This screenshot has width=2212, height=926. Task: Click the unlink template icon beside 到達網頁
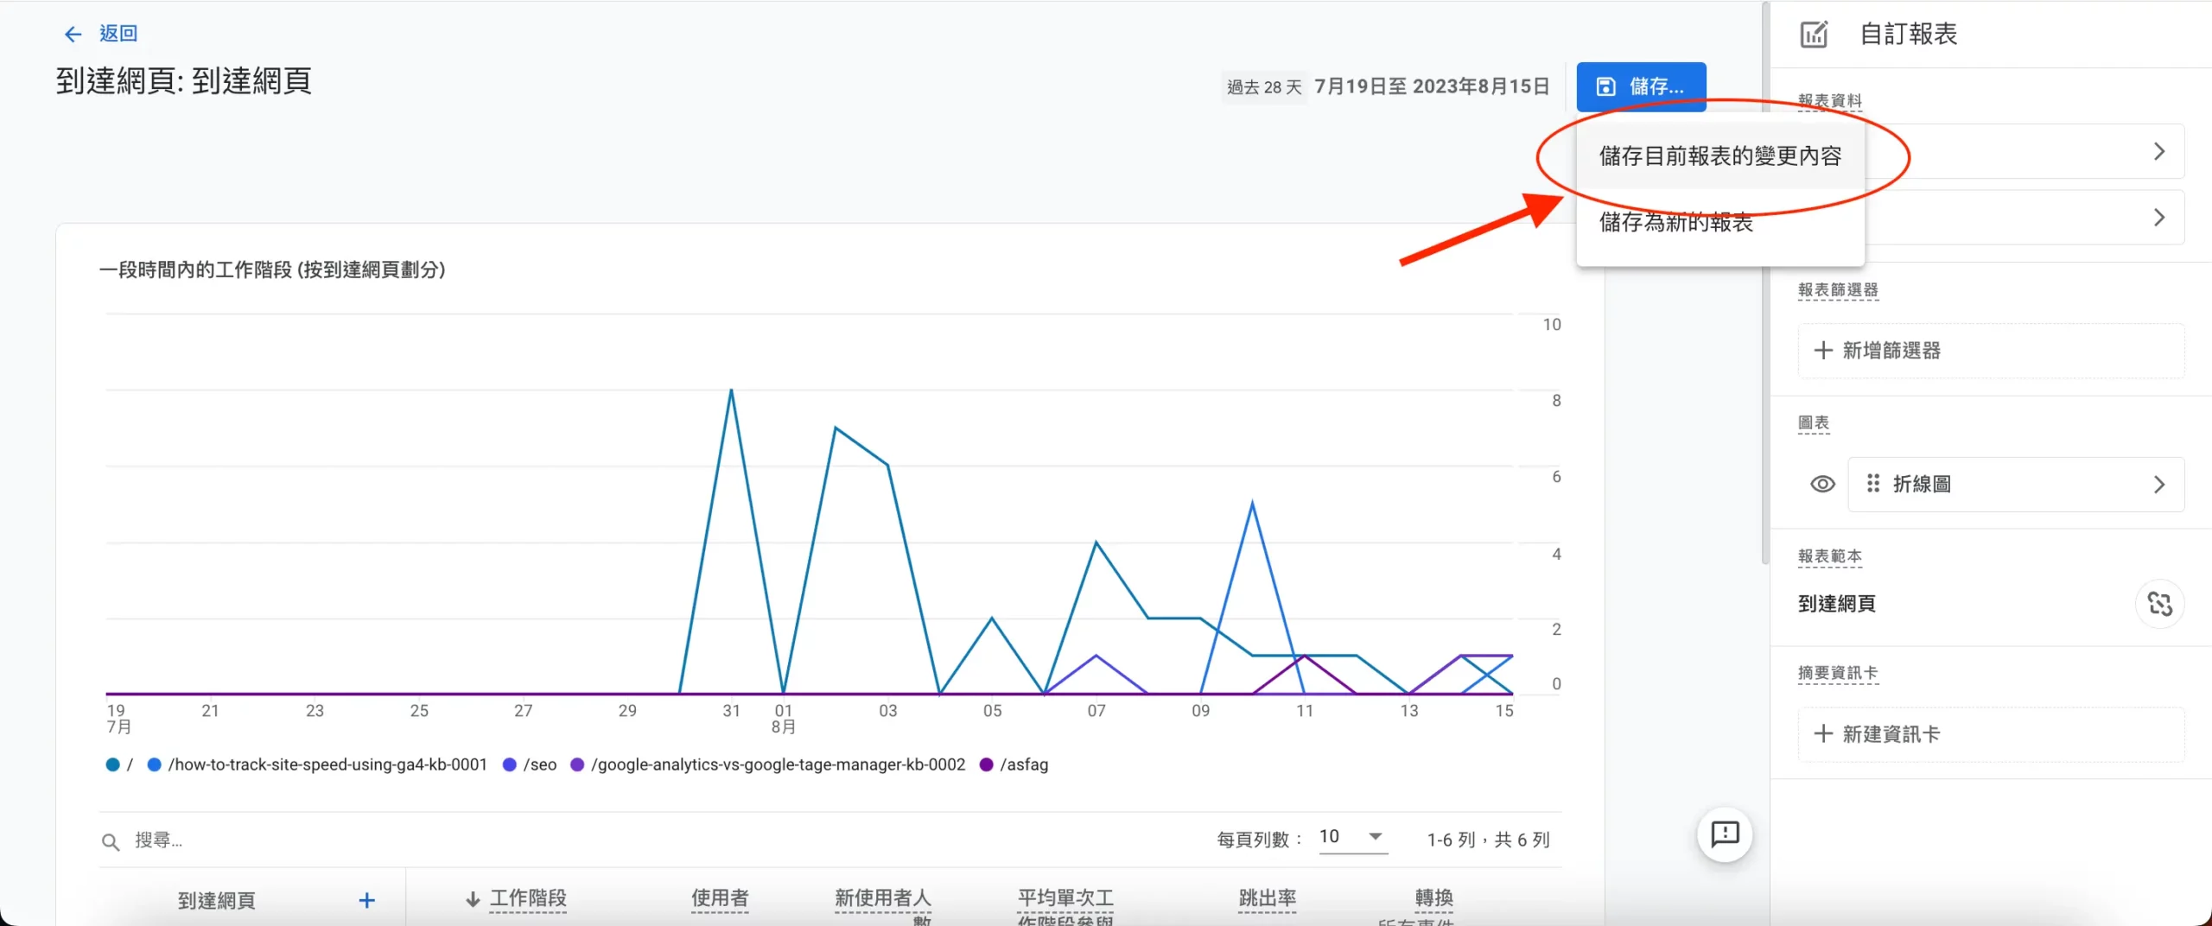tap(2159, 604)
